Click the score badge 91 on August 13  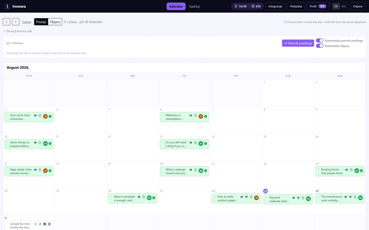201,144
